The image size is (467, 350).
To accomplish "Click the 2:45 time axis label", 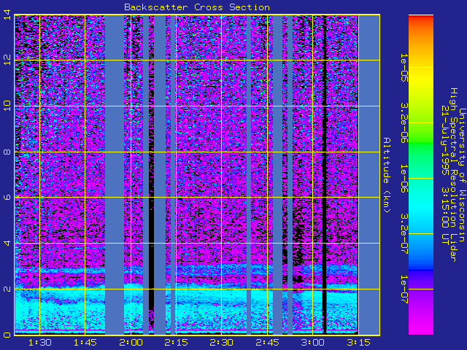I will pyautogui.click(x=268, y=343).
